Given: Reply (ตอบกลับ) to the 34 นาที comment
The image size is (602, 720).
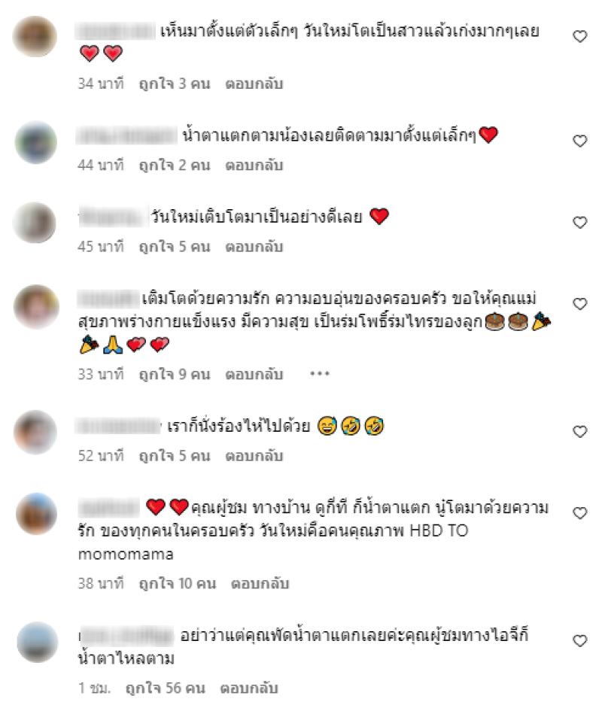Looking at the screenshot, I should (x=254, y=84).
